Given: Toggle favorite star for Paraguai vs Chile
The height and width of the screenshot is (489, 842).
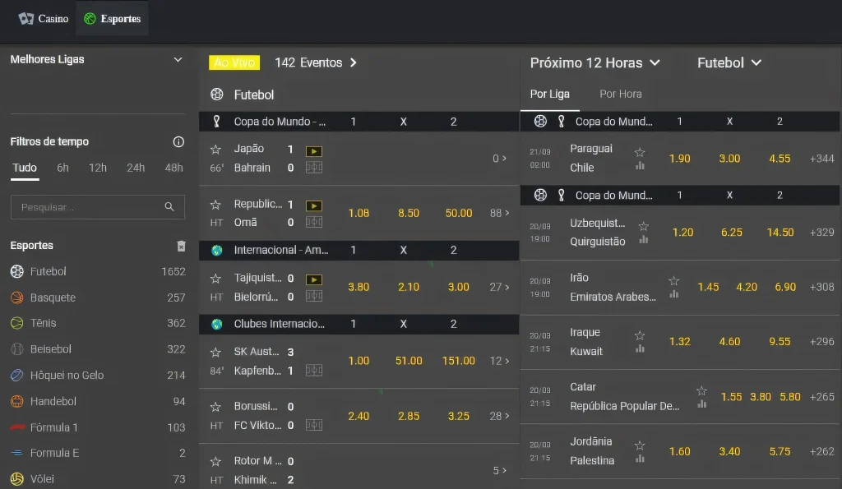Looking at the screenshot, I should click(x=640, y=152).
